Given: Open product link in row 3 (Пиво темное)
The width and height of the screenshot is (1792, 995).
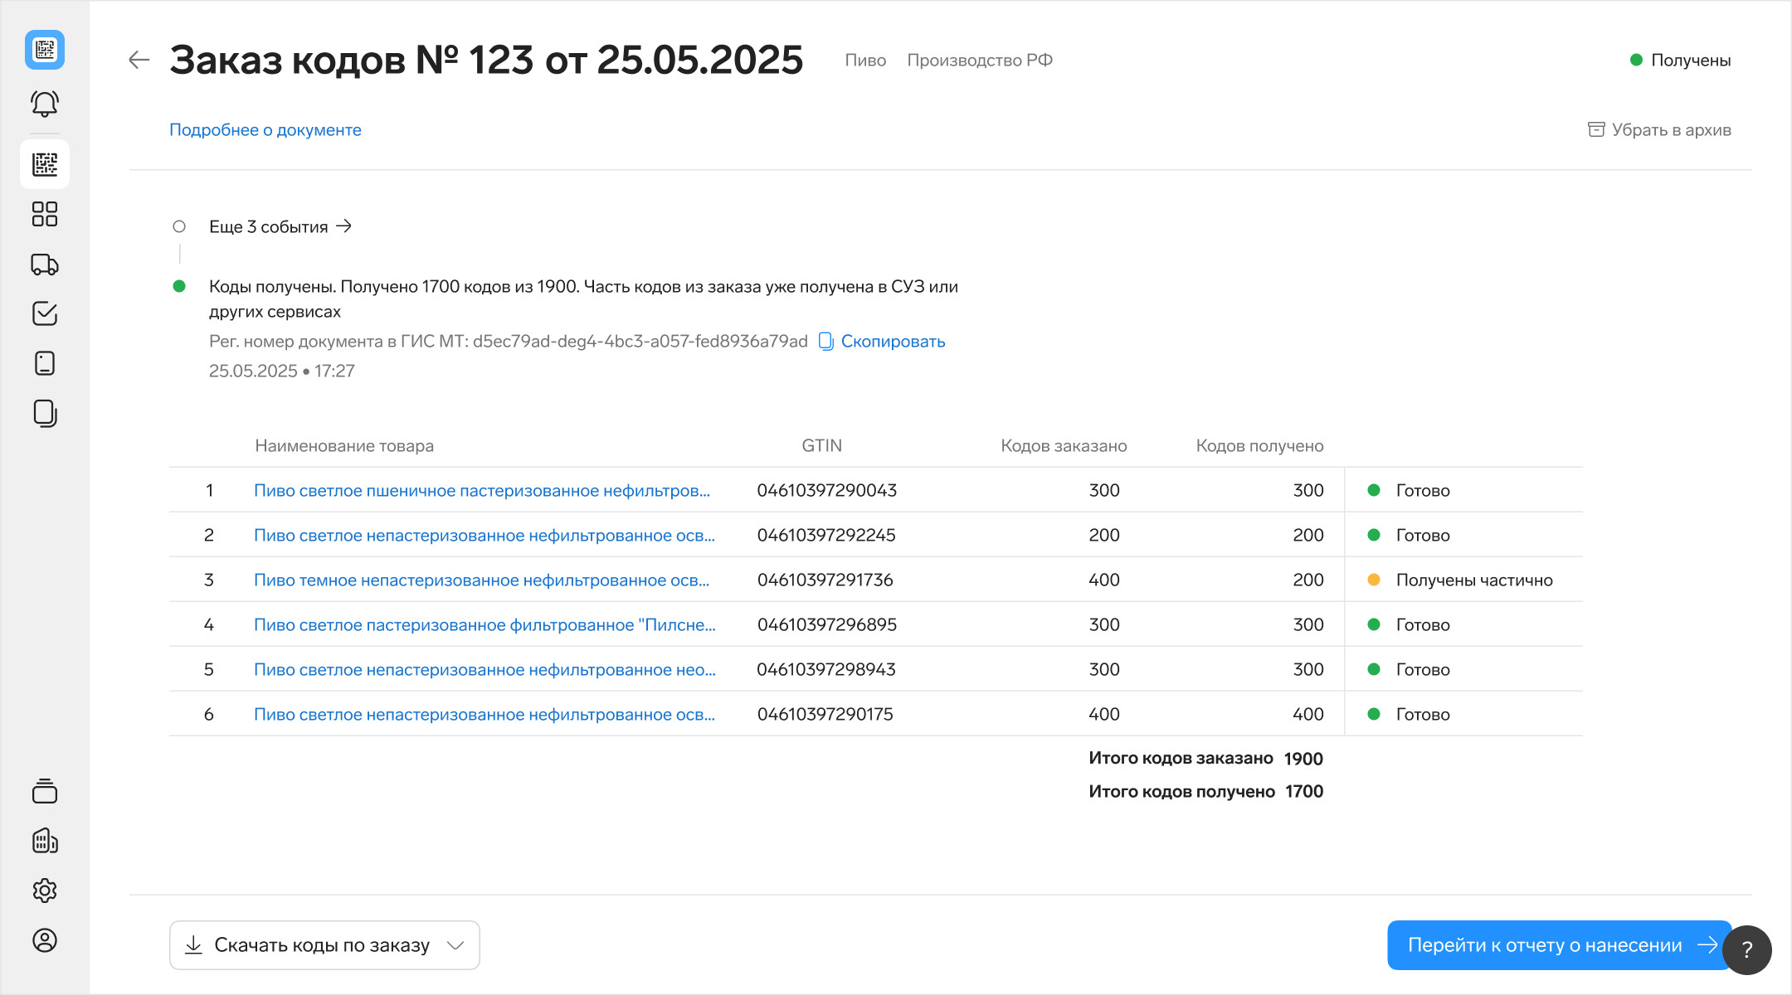Looking at the screenshot, I should point(481,580).
